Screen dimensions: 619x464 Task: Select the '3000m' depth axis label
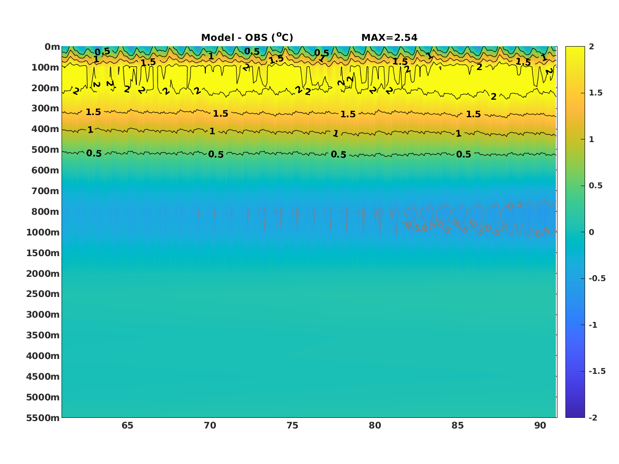(43, 314)
